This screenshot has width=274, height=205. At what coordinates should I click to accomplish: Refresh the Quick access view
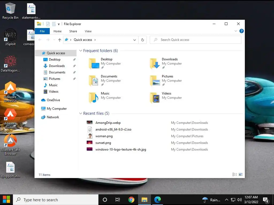[x=143, y=40]
